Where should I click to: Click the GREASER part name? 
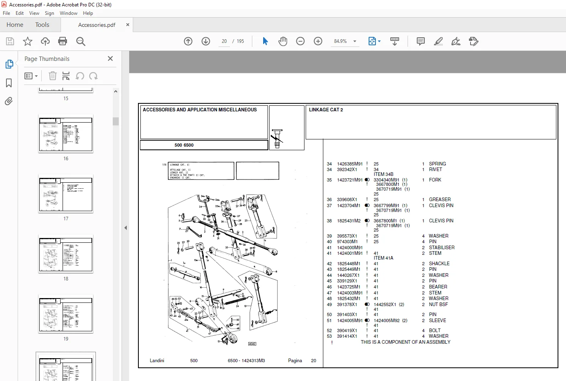[440, 200]
